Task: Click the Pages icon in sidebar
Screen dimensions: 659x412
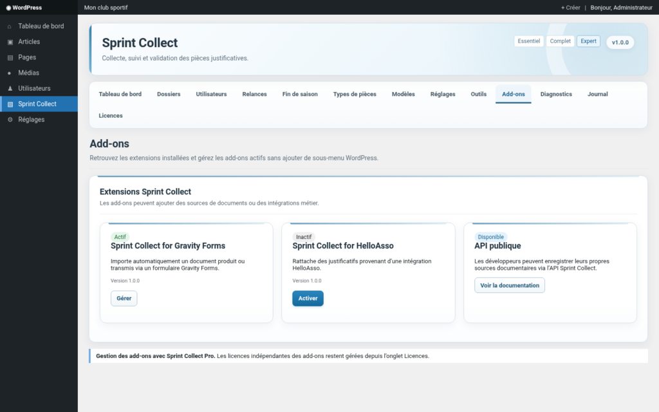Action: 10,57
